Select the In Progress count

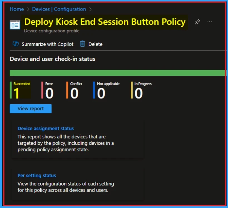pos(138,93)
